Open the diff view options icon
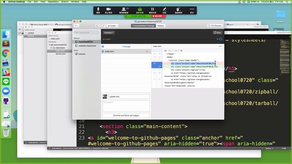 (220, 46)
